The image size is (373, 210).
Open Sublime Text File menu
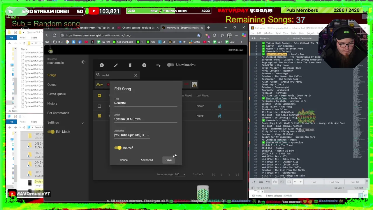252,33
